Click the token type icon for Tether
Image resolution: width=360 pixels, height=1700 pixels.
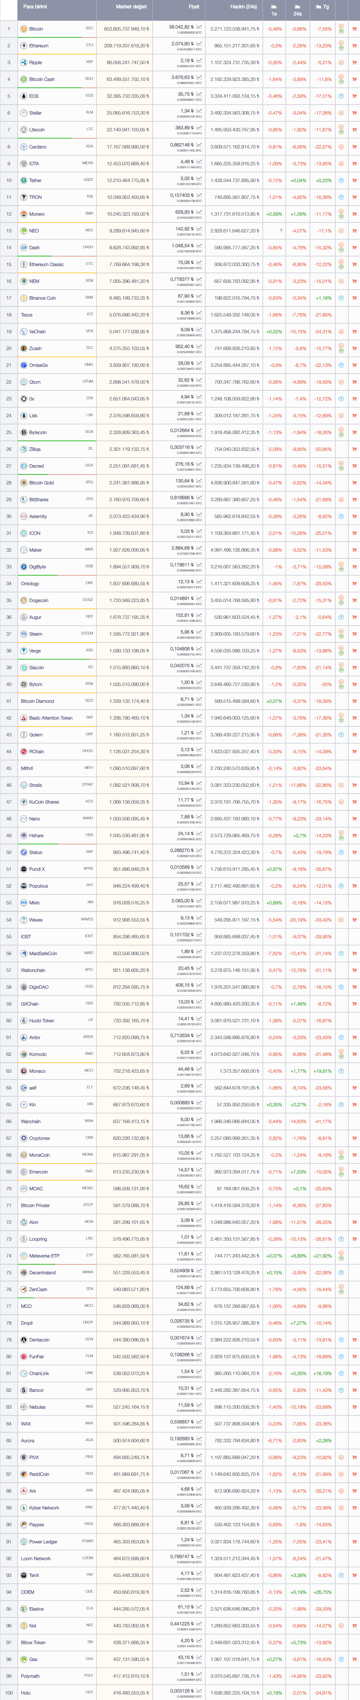[x=341, y=180]
